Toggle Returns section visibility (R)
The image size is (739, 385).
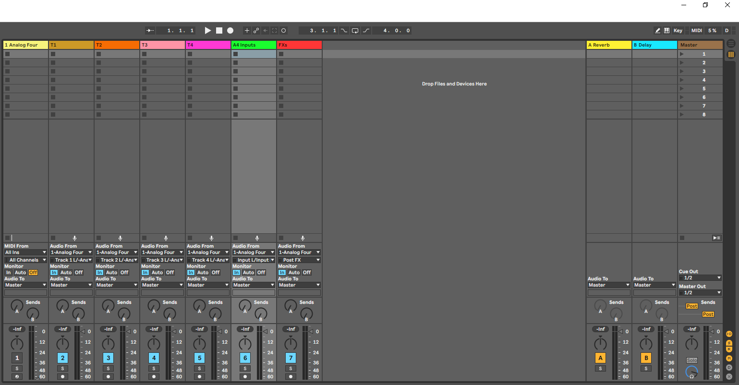(729, 349)
